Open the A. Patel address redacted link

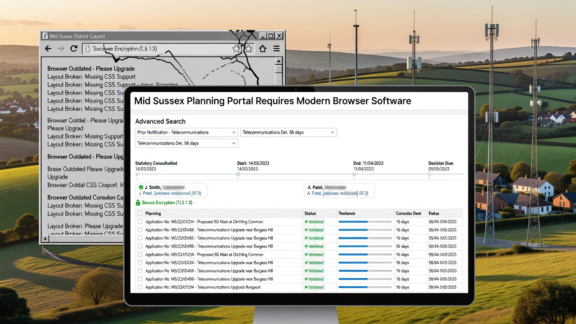pos(337,193)
